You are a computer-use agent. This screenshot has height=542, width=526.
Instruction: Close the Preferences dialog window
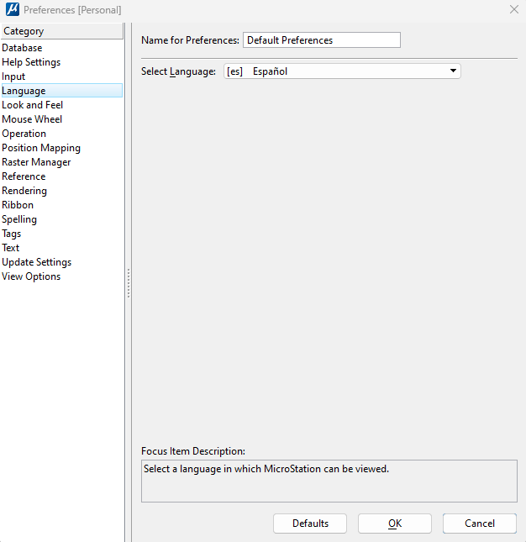pyautogui.click(x=514, y=10)
